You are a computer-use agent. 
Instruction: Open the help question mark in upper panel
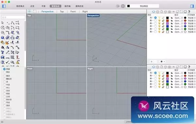click(x=189, y=12)
